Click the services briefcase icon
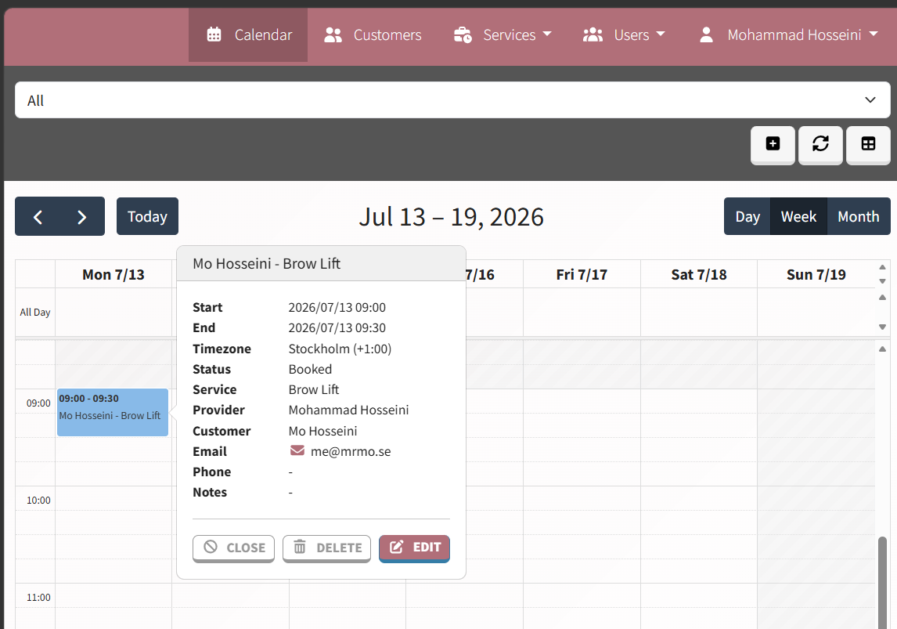The height and width of the screenshot is (629, 897). [x=463, y=35]
